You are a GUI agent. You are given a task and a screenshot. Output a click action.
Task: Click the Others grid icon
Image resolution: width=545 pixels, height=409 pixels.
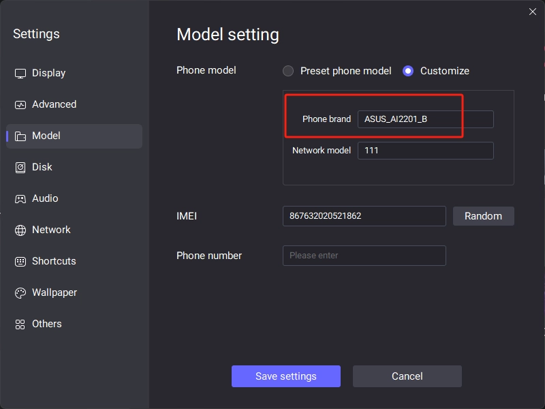point(20,324)
